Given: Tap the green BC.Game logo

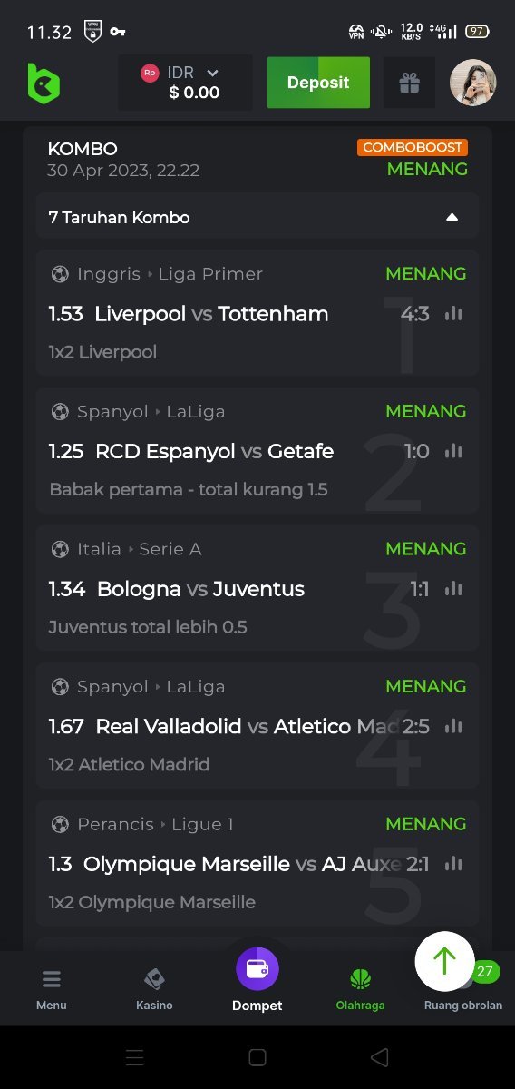Looking at the screenshot, I should 44,83.
